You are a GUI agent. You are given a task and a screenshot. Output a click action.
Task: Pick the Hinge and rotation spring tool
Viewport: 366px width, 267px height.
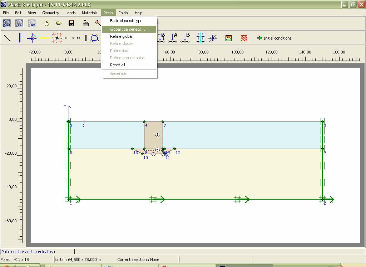point(32,38)
